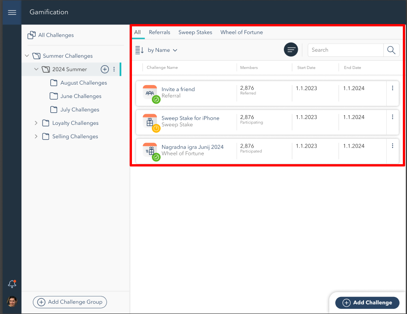Click the Members column header
This screenshot has width=407, height=314.
249,68
